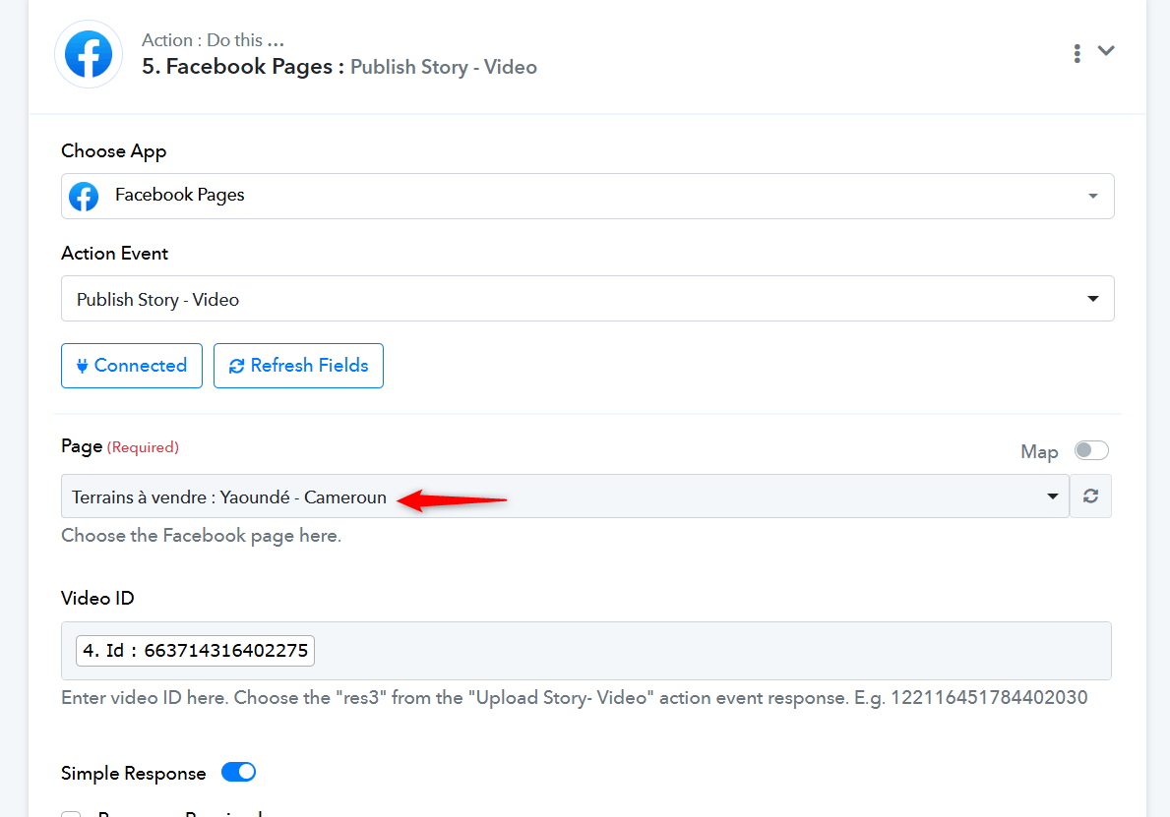Click refresh arrows icon in Refresh Fields

236,366
